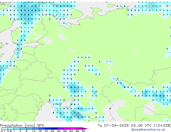Click the '45' legend label

[77, 131]
